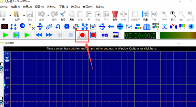Click the 粘贴 paste clipboard icon
The width and height of the screenshot is (196, 107).
pos(80,14)
